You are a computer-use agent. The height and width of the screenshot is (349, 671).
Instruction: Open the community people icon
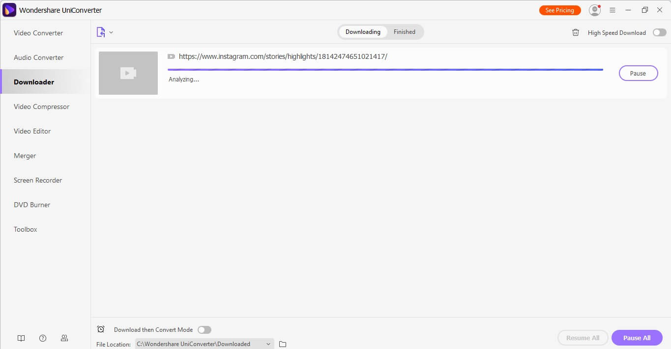point(64,338)
